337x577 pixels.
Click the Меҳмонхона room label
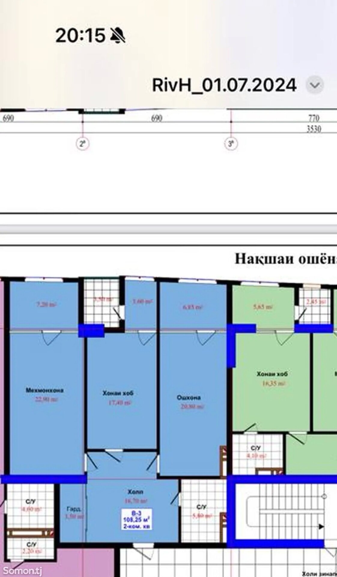44,390
